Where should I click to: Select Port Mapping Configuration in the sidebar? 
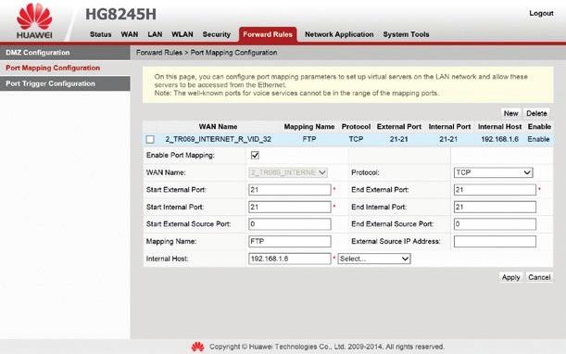click(65, 68)
